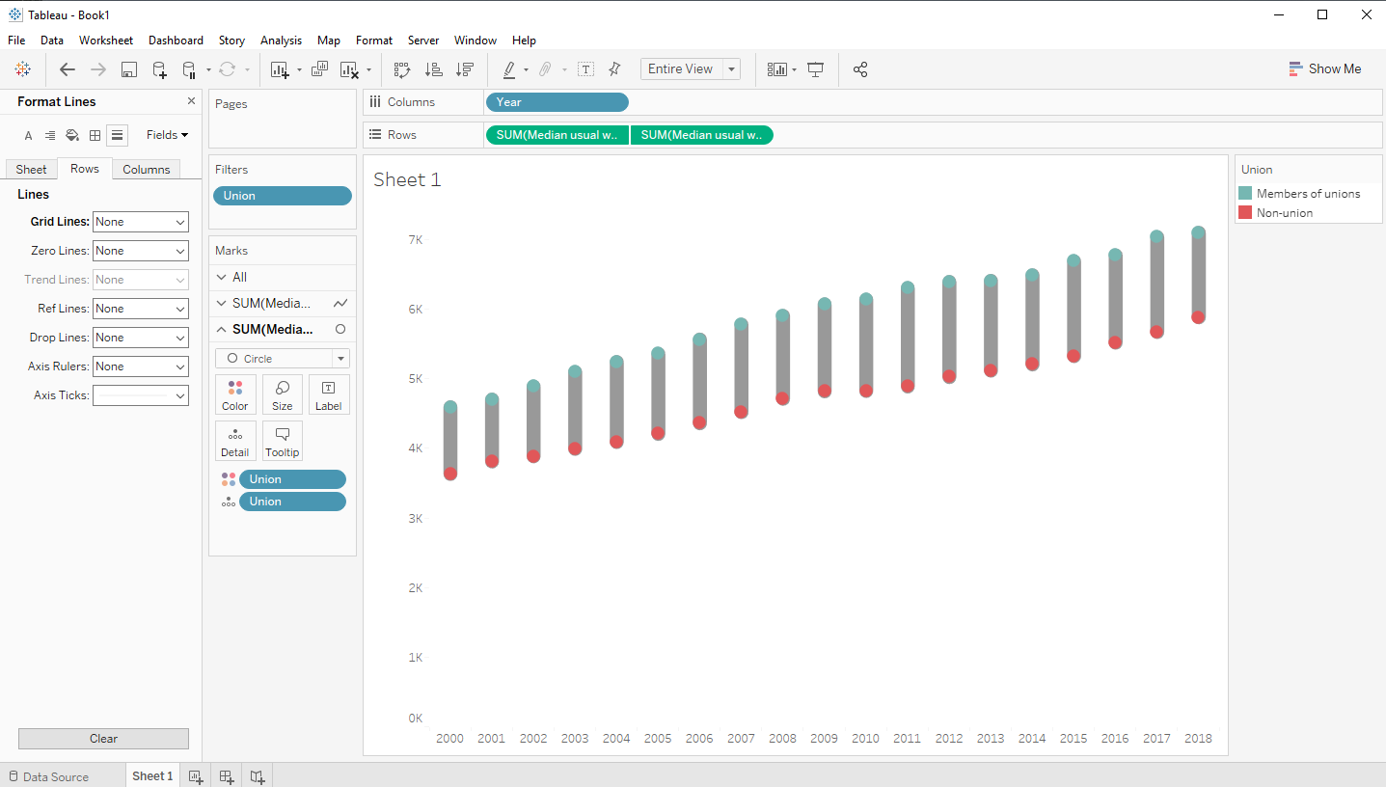The height and width of the screenshot is (787, 1386).
Task: Click the Borders format icon in Format Lines
Action: pos(94,135)
